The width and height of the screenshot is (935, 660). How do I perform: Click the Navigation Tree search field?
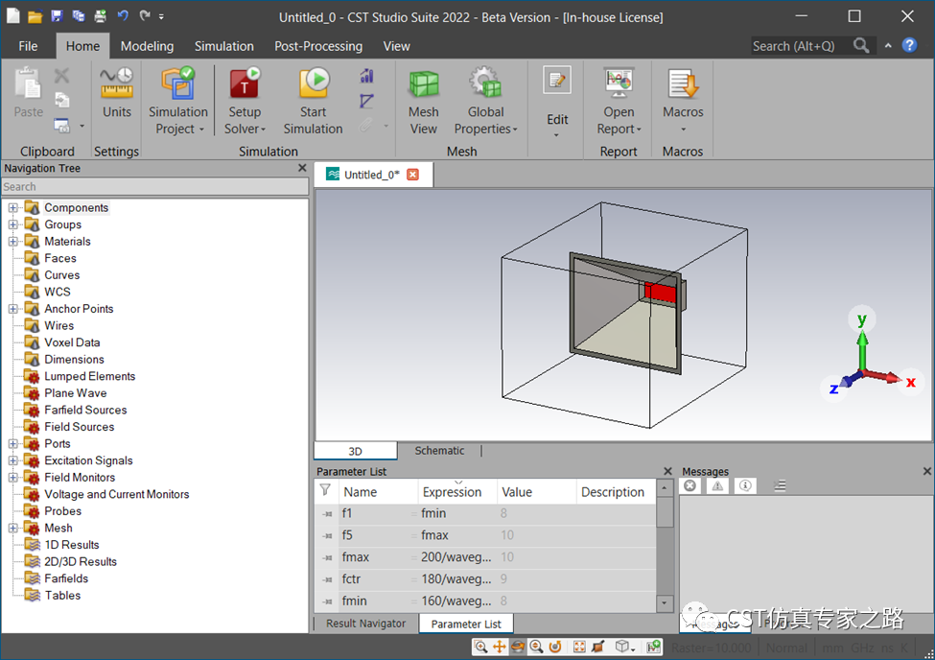coord(154,187)
